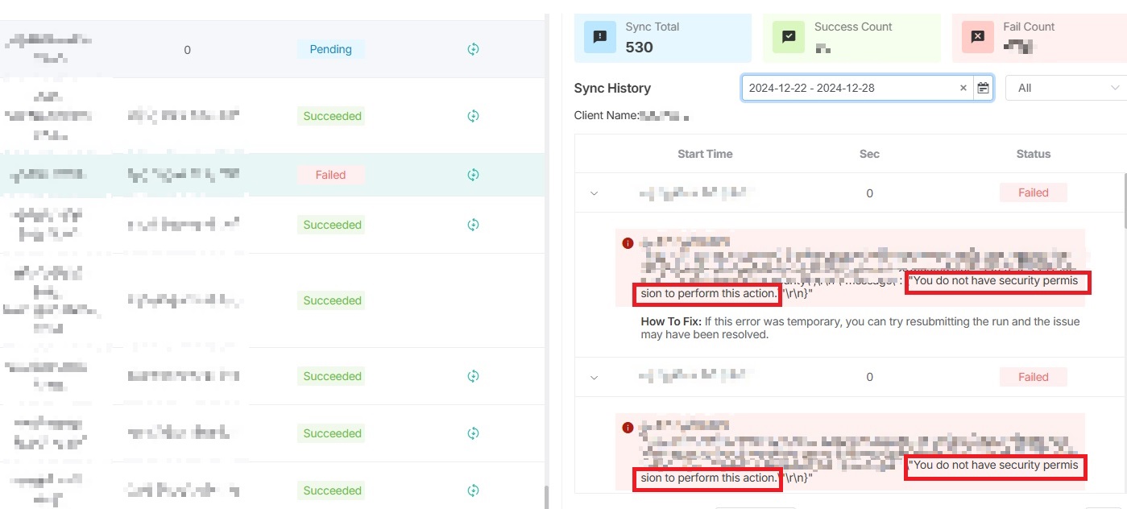Click the resync icon in the Pending row

click(473, 49)
